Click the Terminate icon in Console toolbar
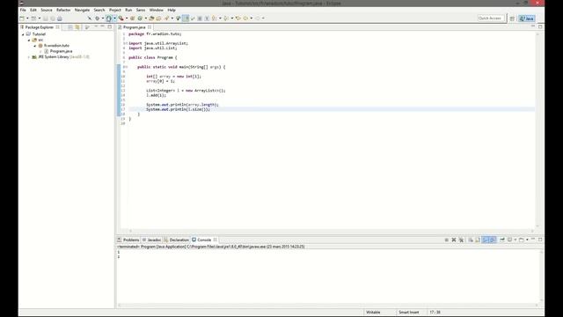This screenshot has height=317, width=563. [x=447, y=240]
